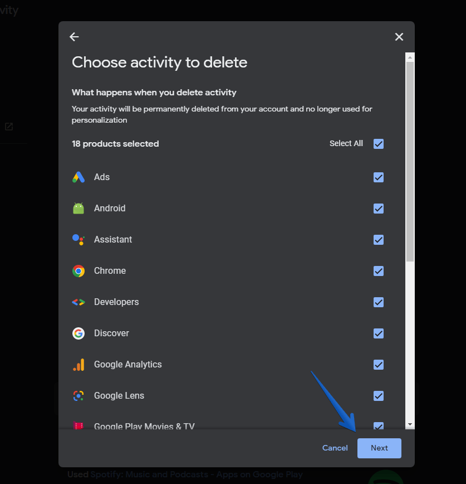
Task: Deselect the Chrome activity checkbox
Action: pos(379,271)
